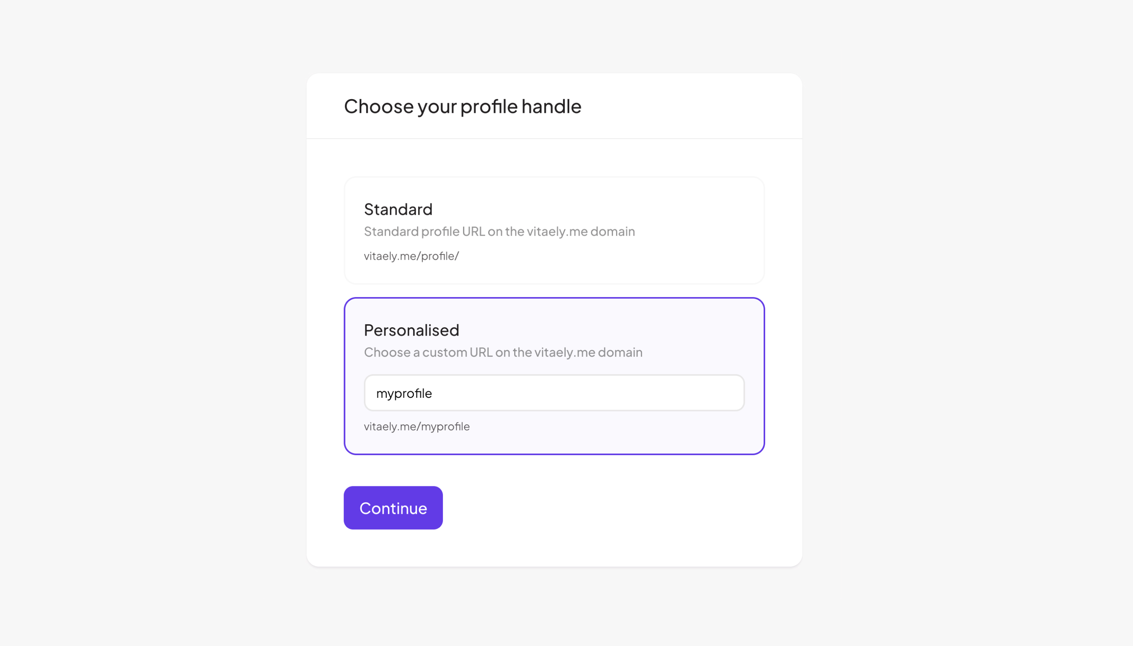Click the vitaely.me/myprofile URL preview
Image resolution: width=1133 pixels, height=646 pixels.
tap(417, 426)
